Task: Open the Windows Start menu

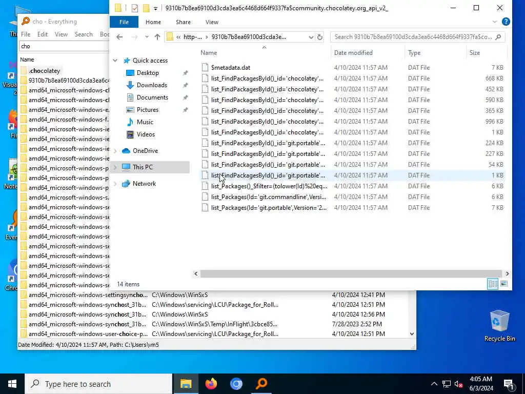Action: point(12,384)
